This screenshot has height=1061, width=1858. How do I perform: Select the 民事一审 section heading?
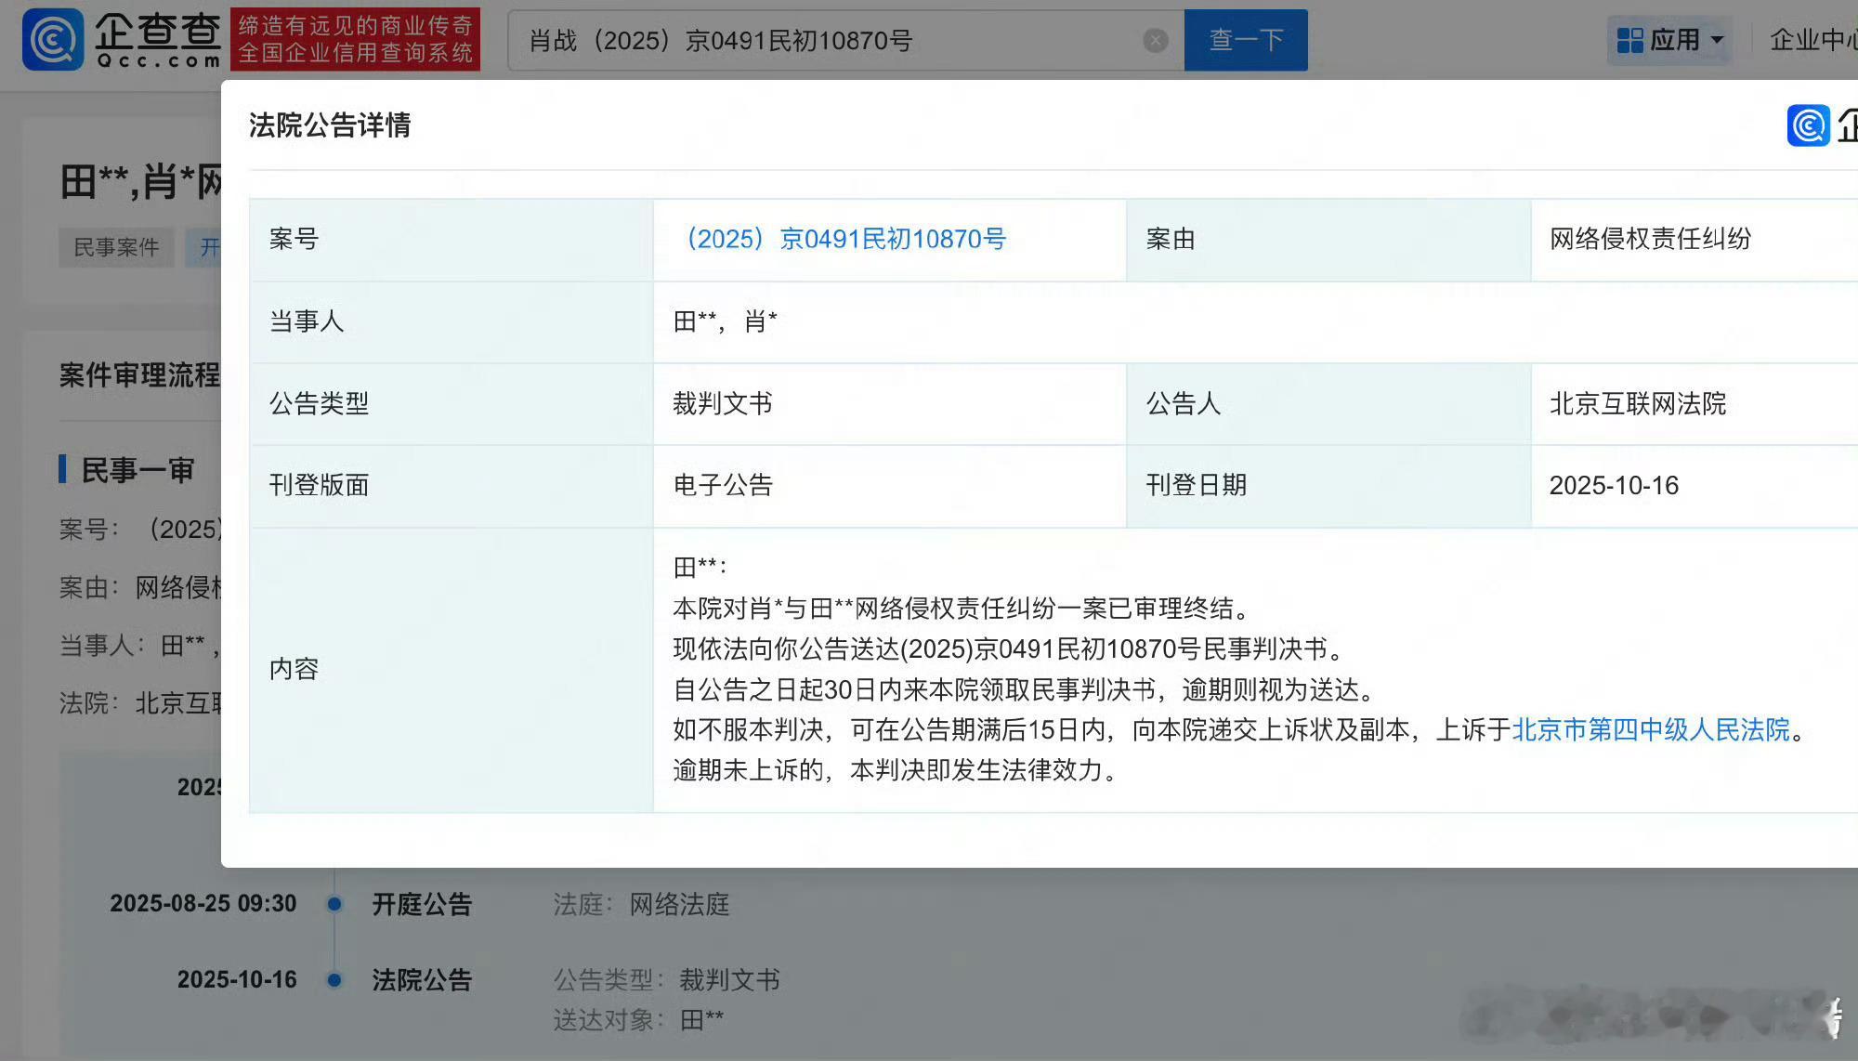[137, 470]
